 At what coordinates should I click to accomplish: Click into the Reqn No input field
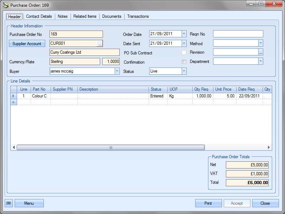tap(238, 34)
